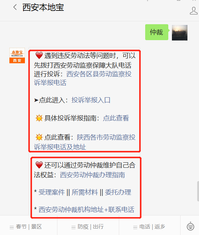The image size is (199, 235).
Task: Open 西安本地宝 account logo avatar
Action: click(x=17, y=55)
